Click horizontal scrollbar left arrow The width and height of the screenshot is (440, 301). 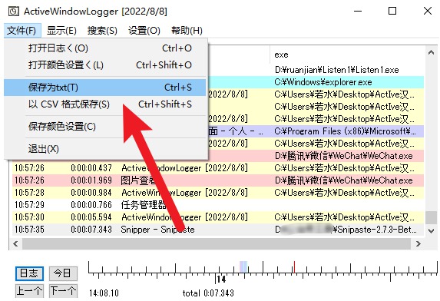point(15,243)
